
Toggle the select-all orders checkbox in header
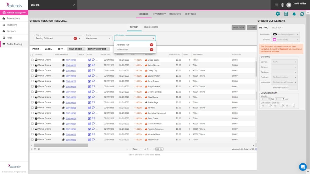(32, 55)
